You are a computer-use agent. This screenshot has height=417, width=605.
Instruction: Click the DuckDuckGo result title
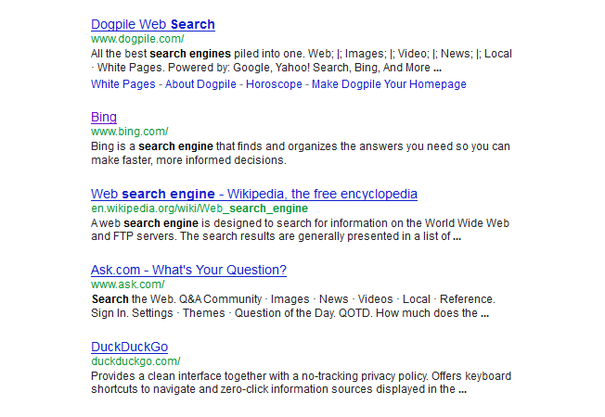point(130,347)
